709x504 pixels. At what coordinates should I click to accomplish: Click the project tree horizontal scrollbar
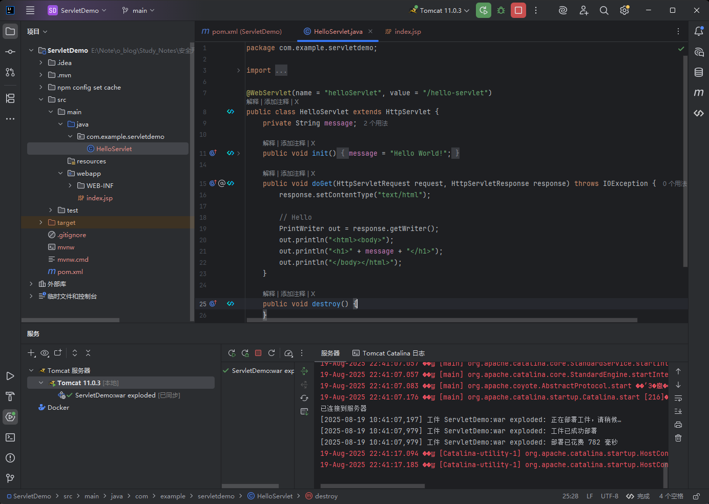(x=70, y=320)
